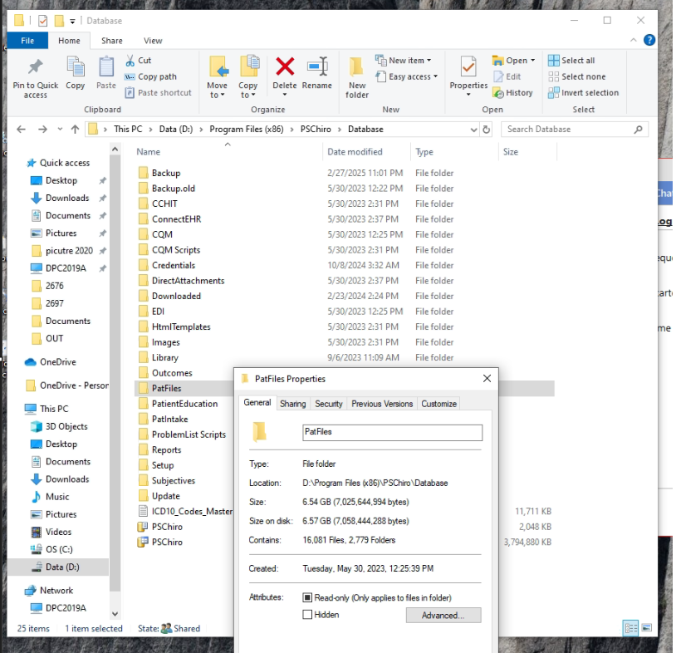Open the address bar previous locations dropdown
The width and height of the screenshot is (676, 653).
[x=473, y=129]
